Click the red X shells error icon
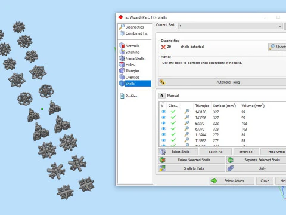 [163, 47]
